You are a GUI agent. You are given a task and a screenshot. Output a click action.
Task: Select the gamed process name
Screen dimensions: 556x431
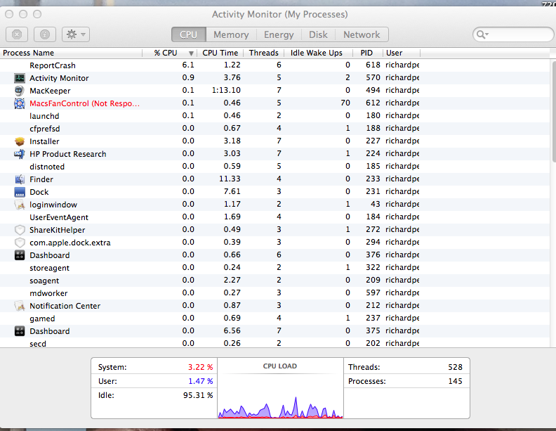pos(42,319)
